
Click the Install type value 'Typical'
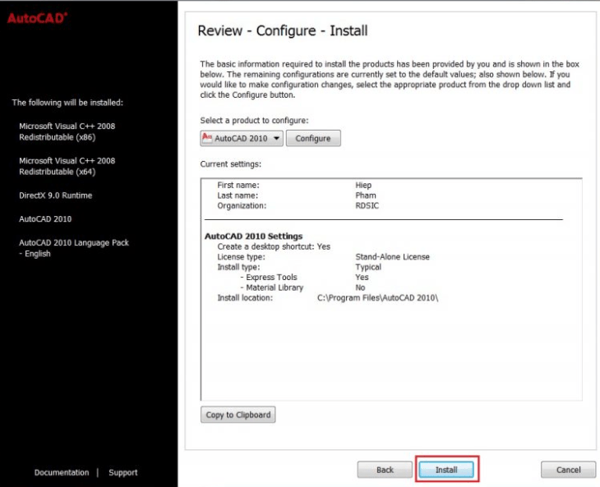click(x=368, y=267)
